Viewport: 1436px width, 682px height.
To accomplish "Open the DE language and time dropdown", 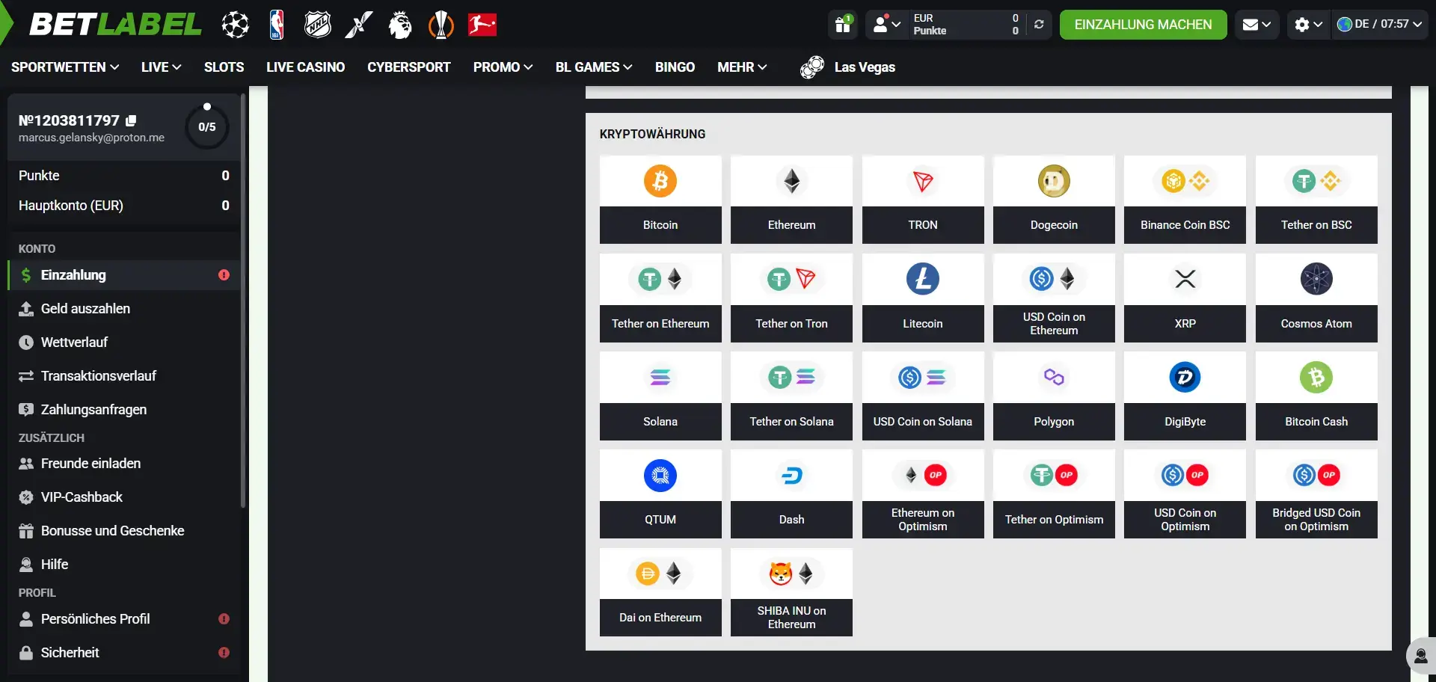I will [1380, 25].
